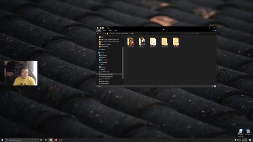Open Cortana circle icon on taskbar
The height and width of the screenshot is (142, 253).
click(41, 140)
